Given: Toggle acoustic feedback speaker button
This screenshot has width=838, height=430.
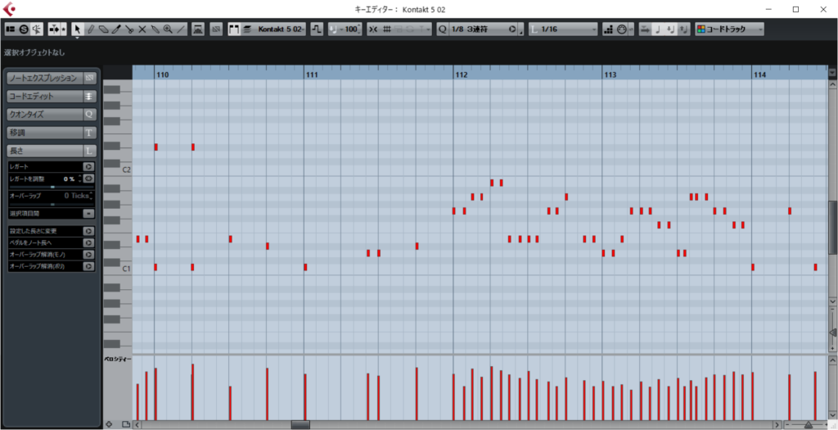Looking at the screenshot, I should click(37, 29).
